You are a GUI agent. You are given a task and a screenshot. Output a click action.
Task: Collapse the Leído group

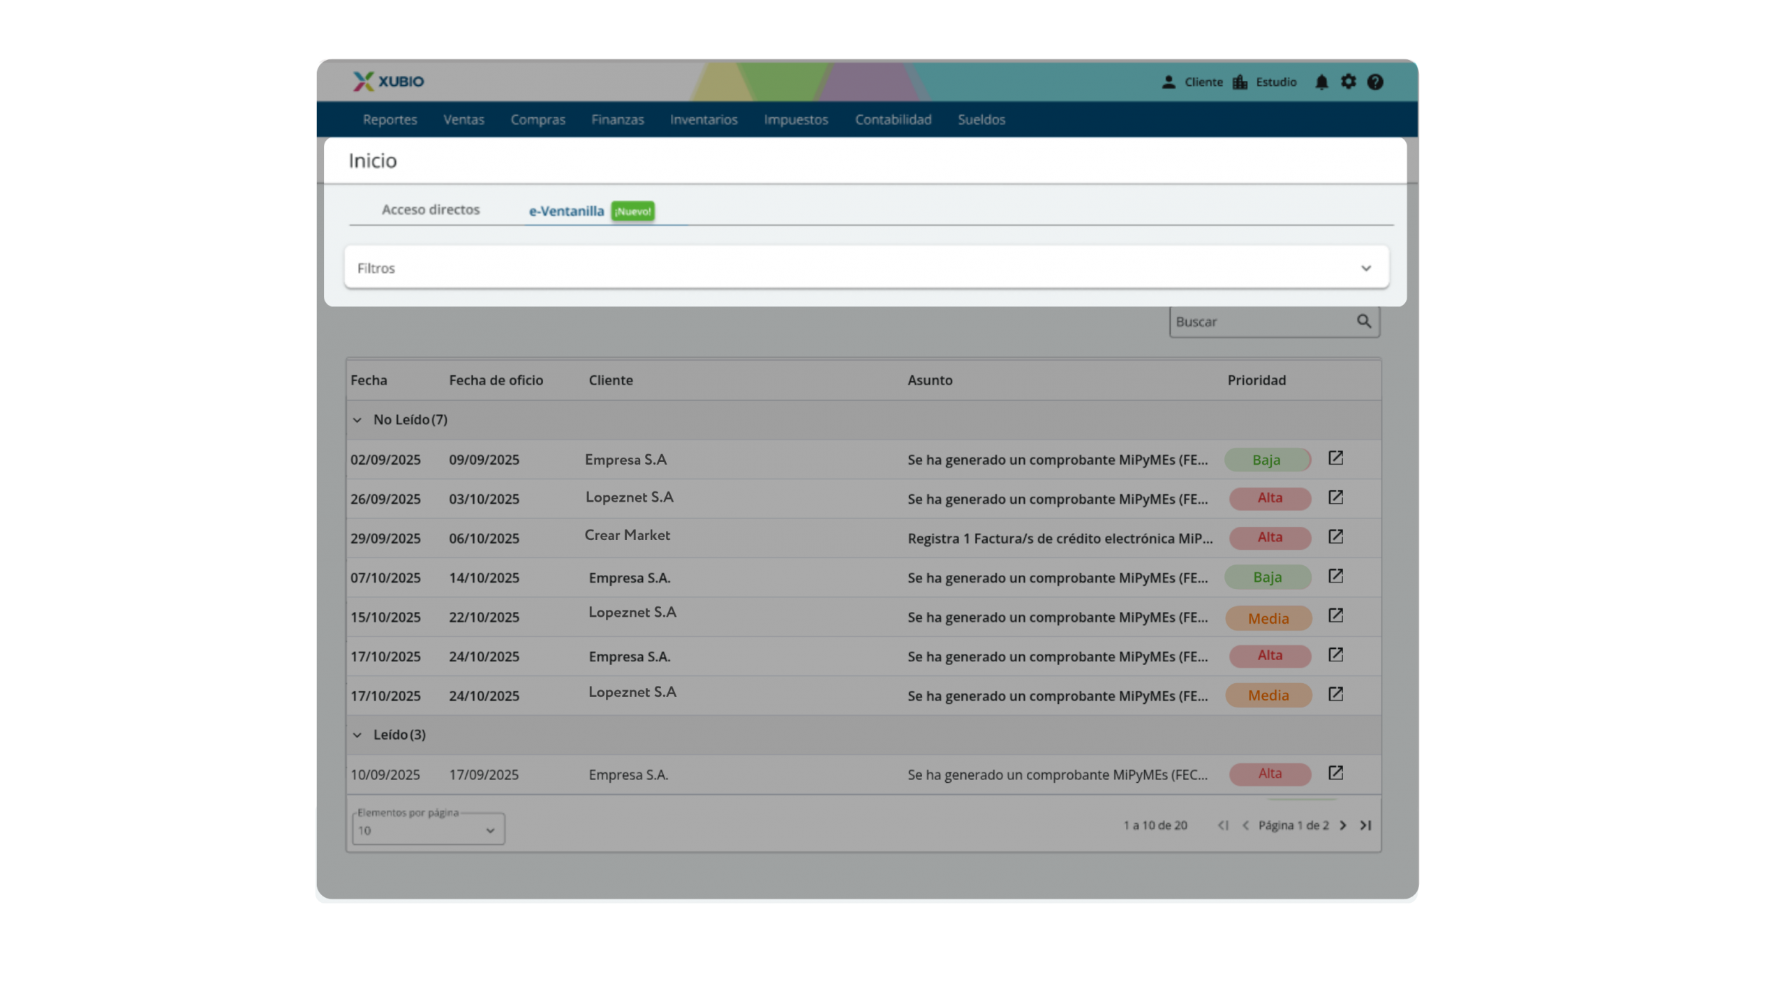[x=357, y=735]
